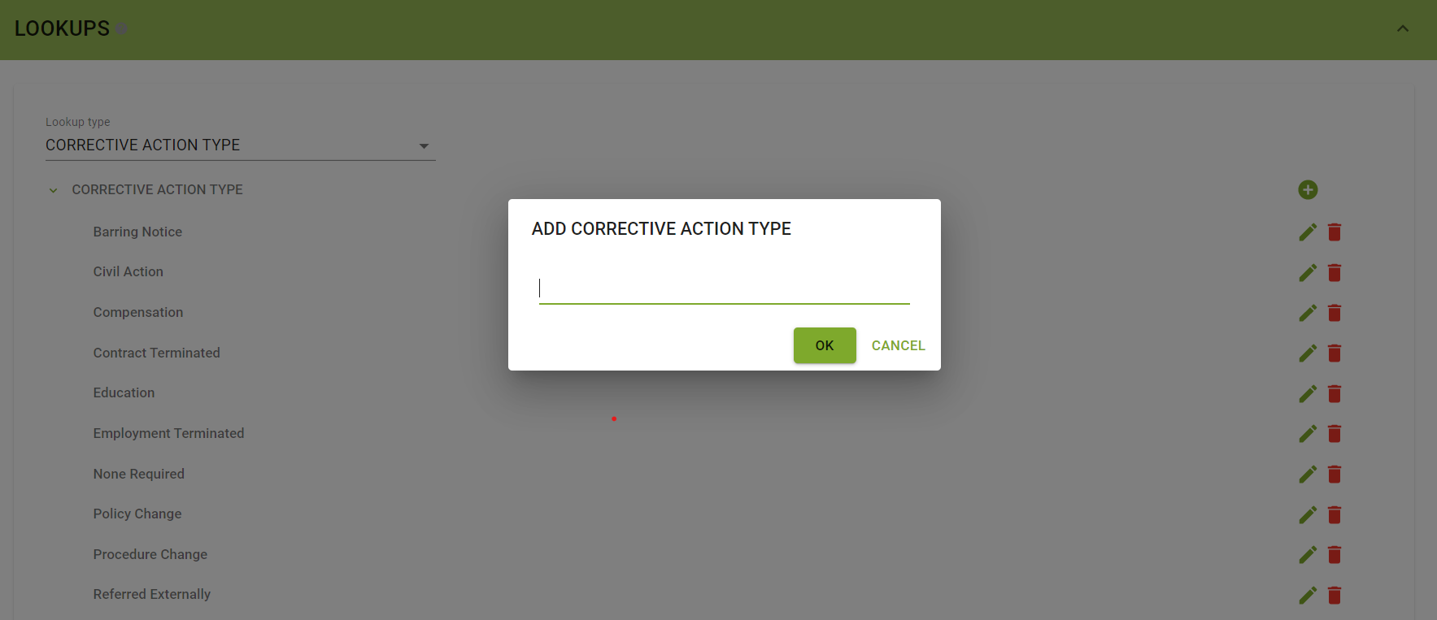Delete the Employment Terminated entry
Image resolution: width=1437 pixels, height=620 pixels.
(1335, 434)
